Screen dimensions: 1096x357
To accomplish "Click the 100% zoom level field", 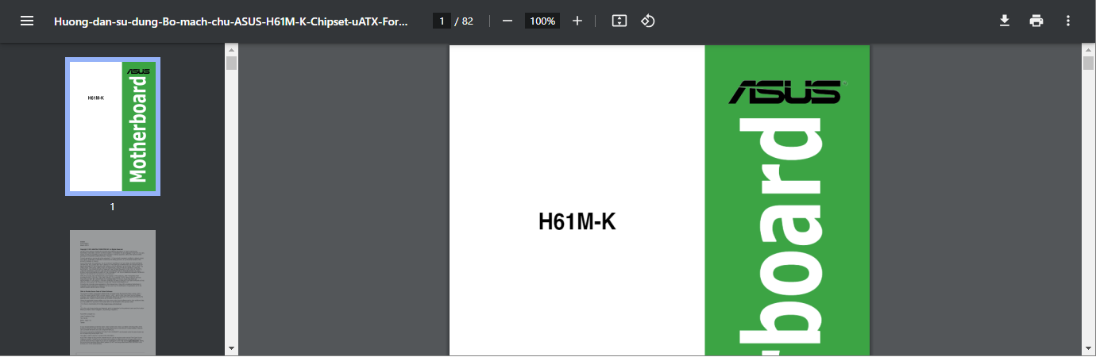I will (x=542, y=21).
